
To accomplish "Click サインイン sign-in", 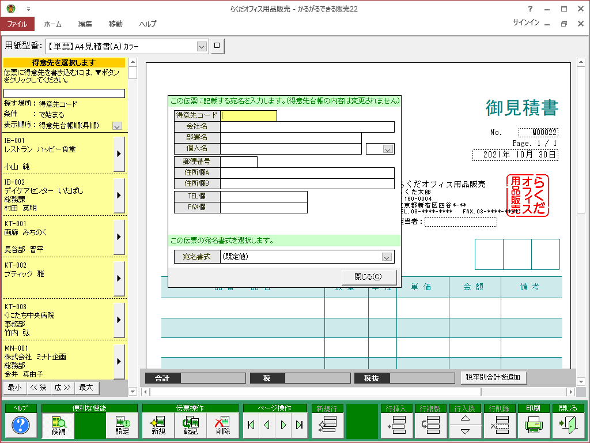I will coord(525,22).
